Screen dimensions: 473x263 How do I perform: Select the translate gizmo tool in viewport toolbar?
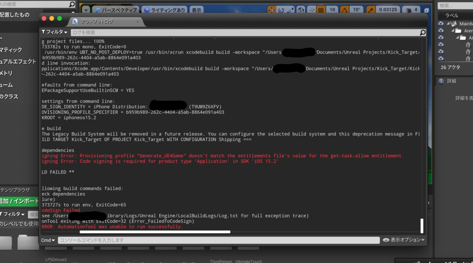coord(272,10)
